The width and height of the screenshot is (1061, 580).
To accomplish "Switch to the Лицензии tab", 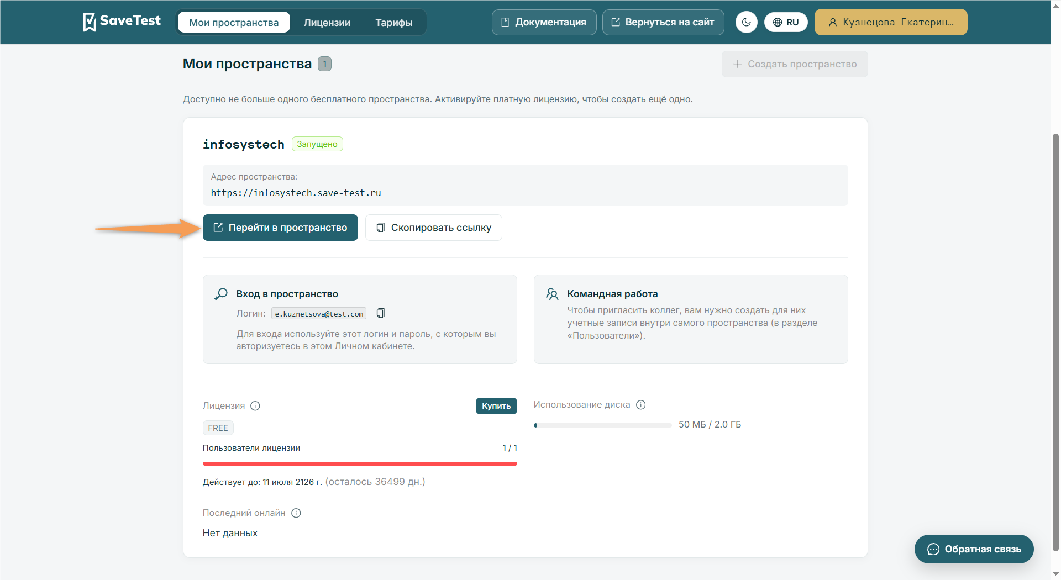I will coord(327,22).
